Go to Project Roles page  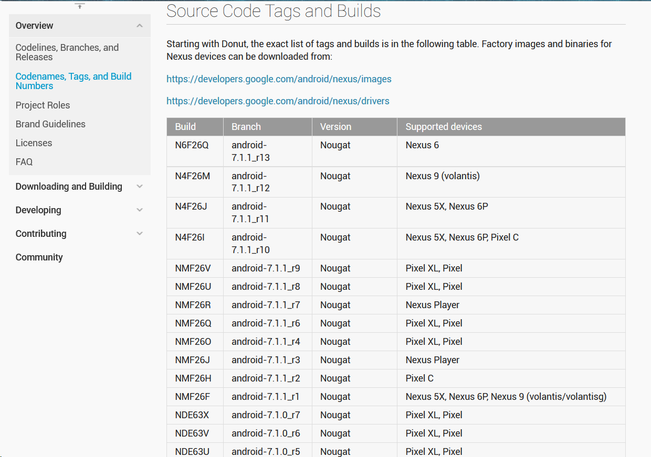[43, 105]
